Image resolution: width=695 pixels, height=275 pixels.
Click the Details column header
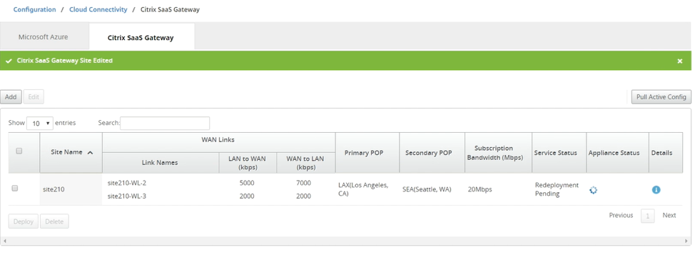coord(665,153)
